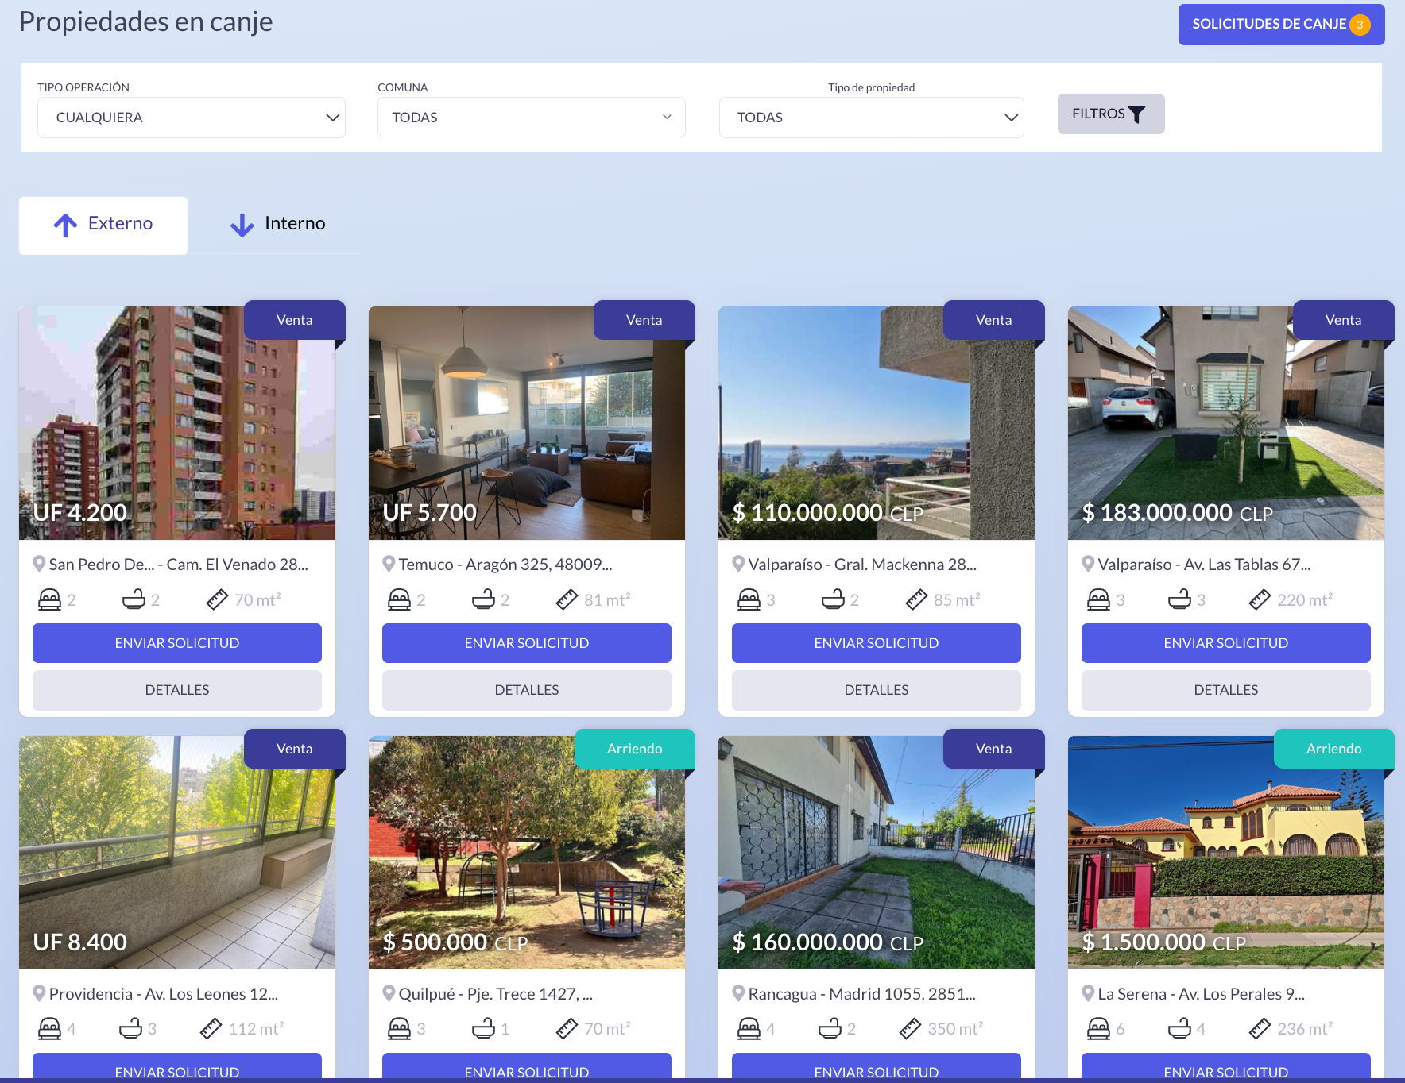Click bedroom icon on Providencia card

click(49, 1029)
